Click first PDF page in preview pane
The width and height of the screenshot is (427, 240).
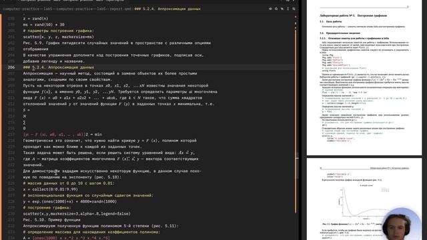click(x=364, y=77)
